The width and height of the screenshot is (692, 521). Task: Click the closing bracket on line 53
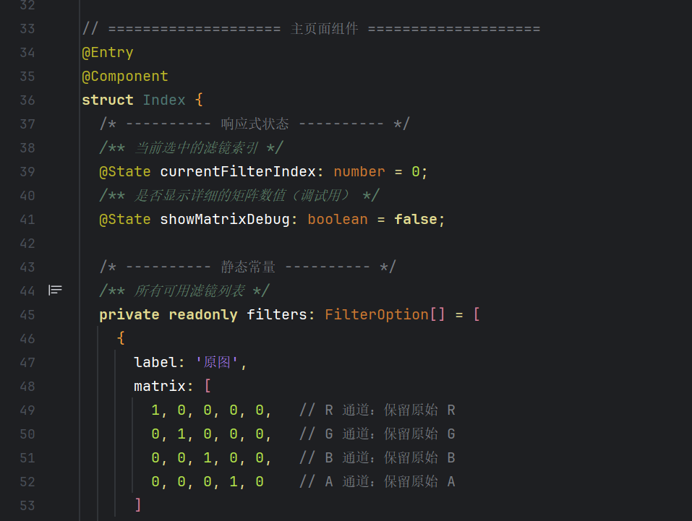tap(138, 504)
